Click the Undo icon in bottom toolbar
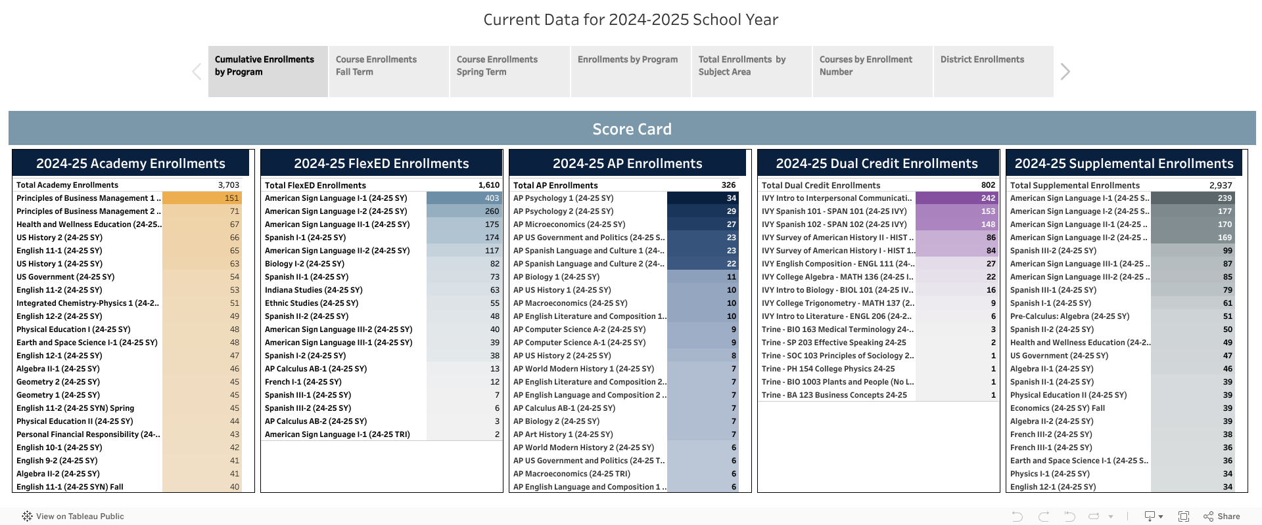The width and height of the screenshot is (1262, 525). (x=1017, y=516)
